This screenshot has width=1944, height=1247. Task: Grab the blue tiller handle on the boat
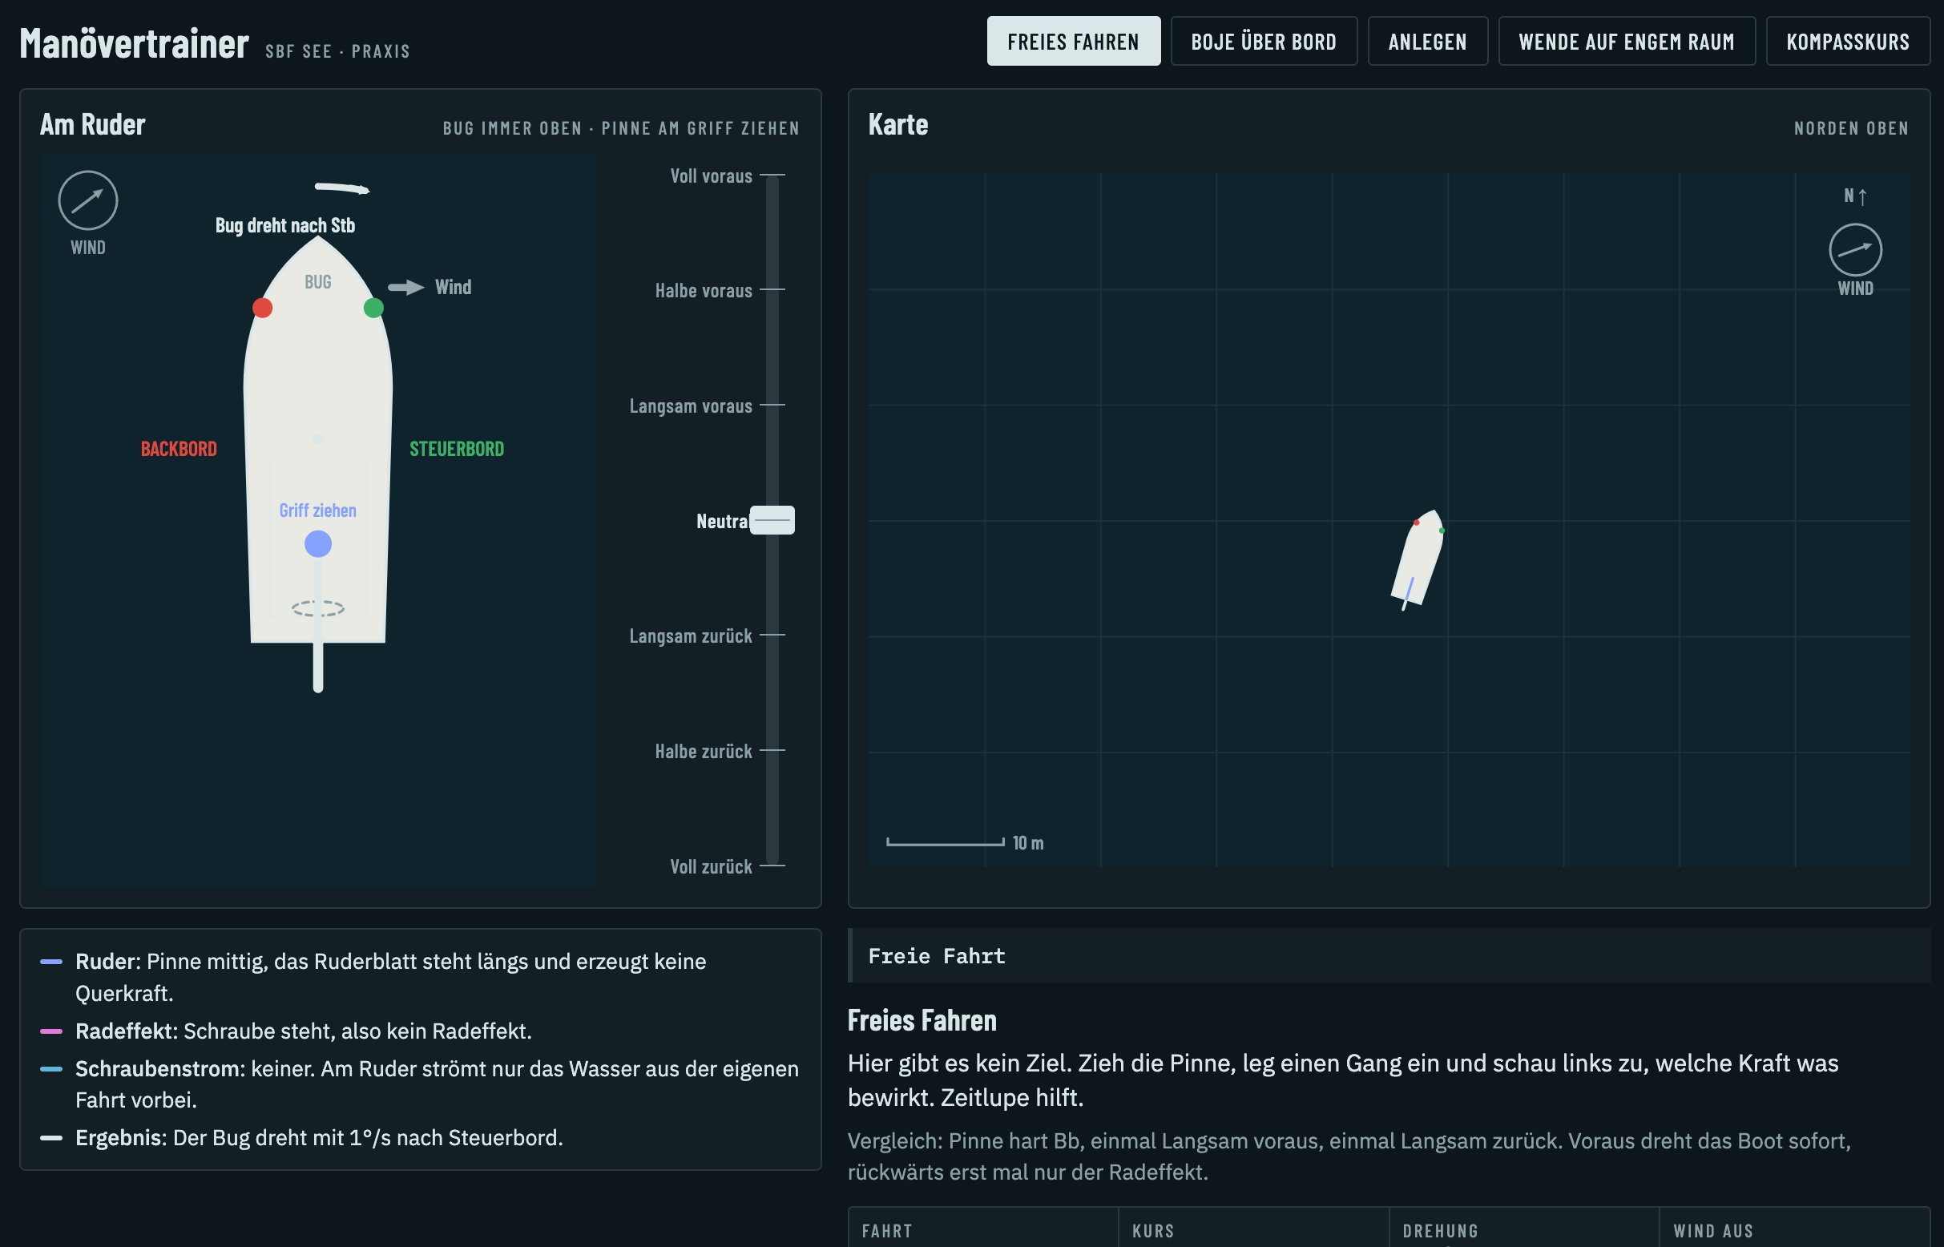(317, 544)
